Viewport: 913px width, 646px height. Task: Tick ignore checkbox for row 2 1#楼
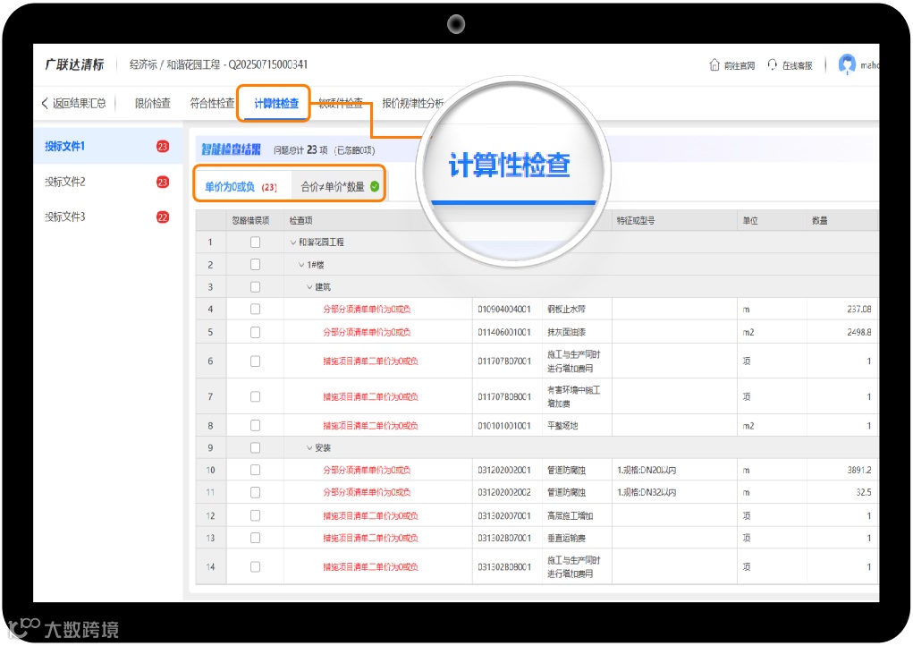[x=255, y=265]
